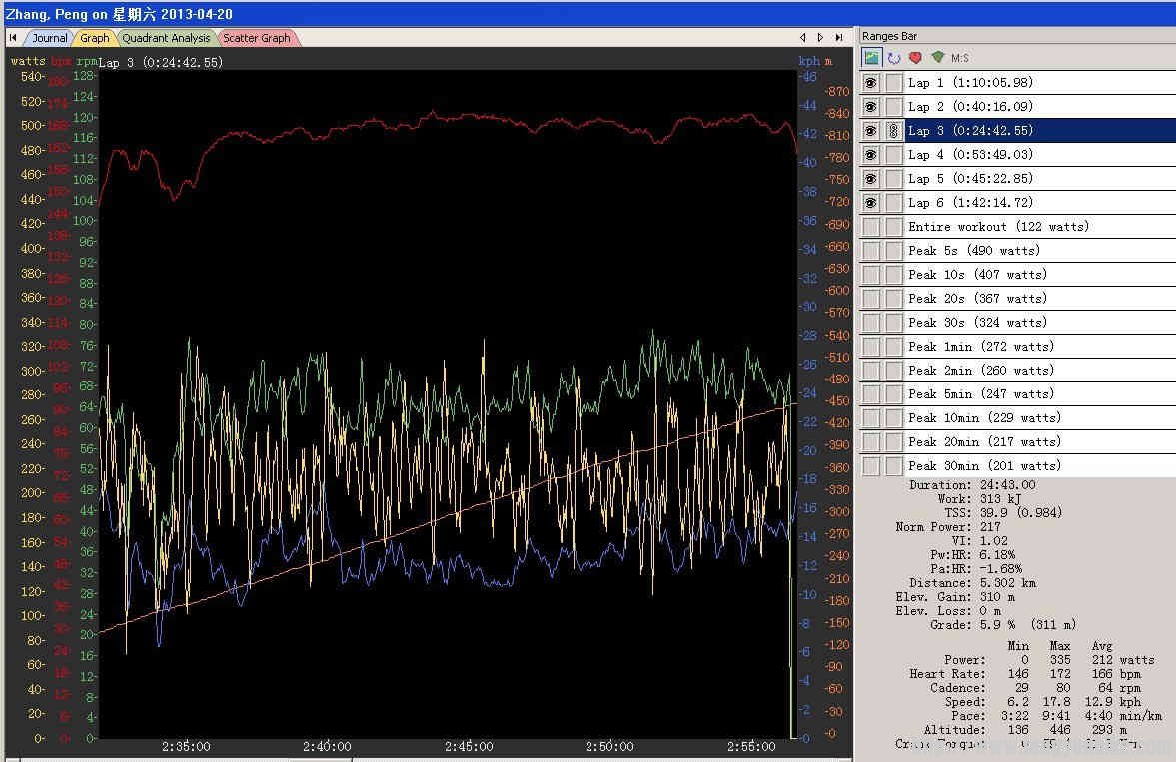
Task: Open the Scatter Graph tab
Action: (256, 38)
